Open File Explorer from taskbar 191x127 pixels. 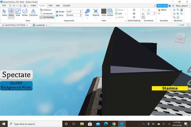coord(82,124)
